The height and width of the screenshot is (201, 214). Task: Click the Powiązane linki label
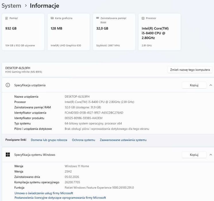coord(16,140)
